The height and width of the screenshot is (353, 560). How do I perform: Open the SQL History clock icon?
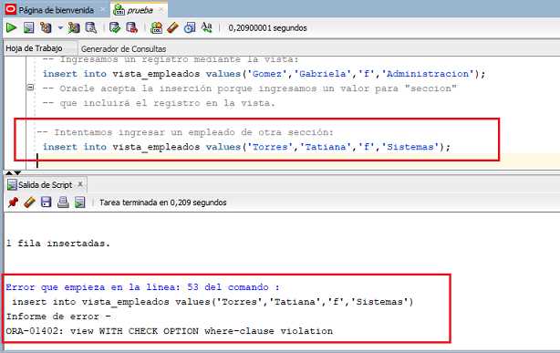[190, 27]
